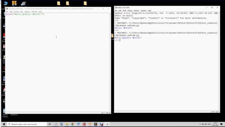Open the Shell menu in the Python Shell
This screenshot has height=127, width=225.
pyautogui.click(x=124, y=11)
